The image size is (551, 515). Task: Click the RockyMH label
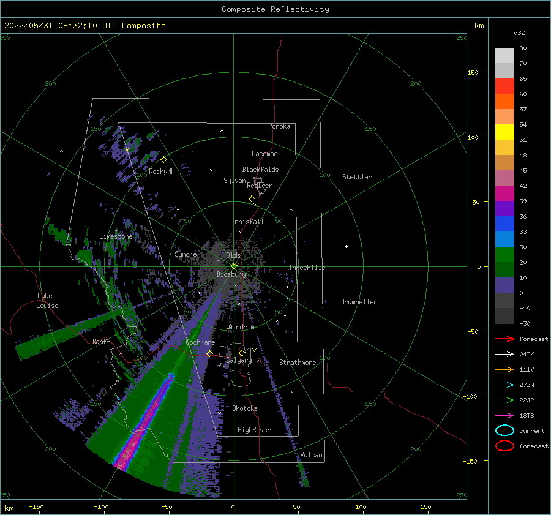[162, 171]
